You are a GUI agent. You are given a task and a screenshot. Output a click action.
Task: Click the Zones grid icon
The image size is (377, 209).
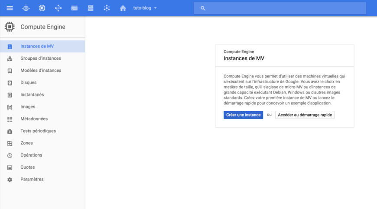click(10, 144)
